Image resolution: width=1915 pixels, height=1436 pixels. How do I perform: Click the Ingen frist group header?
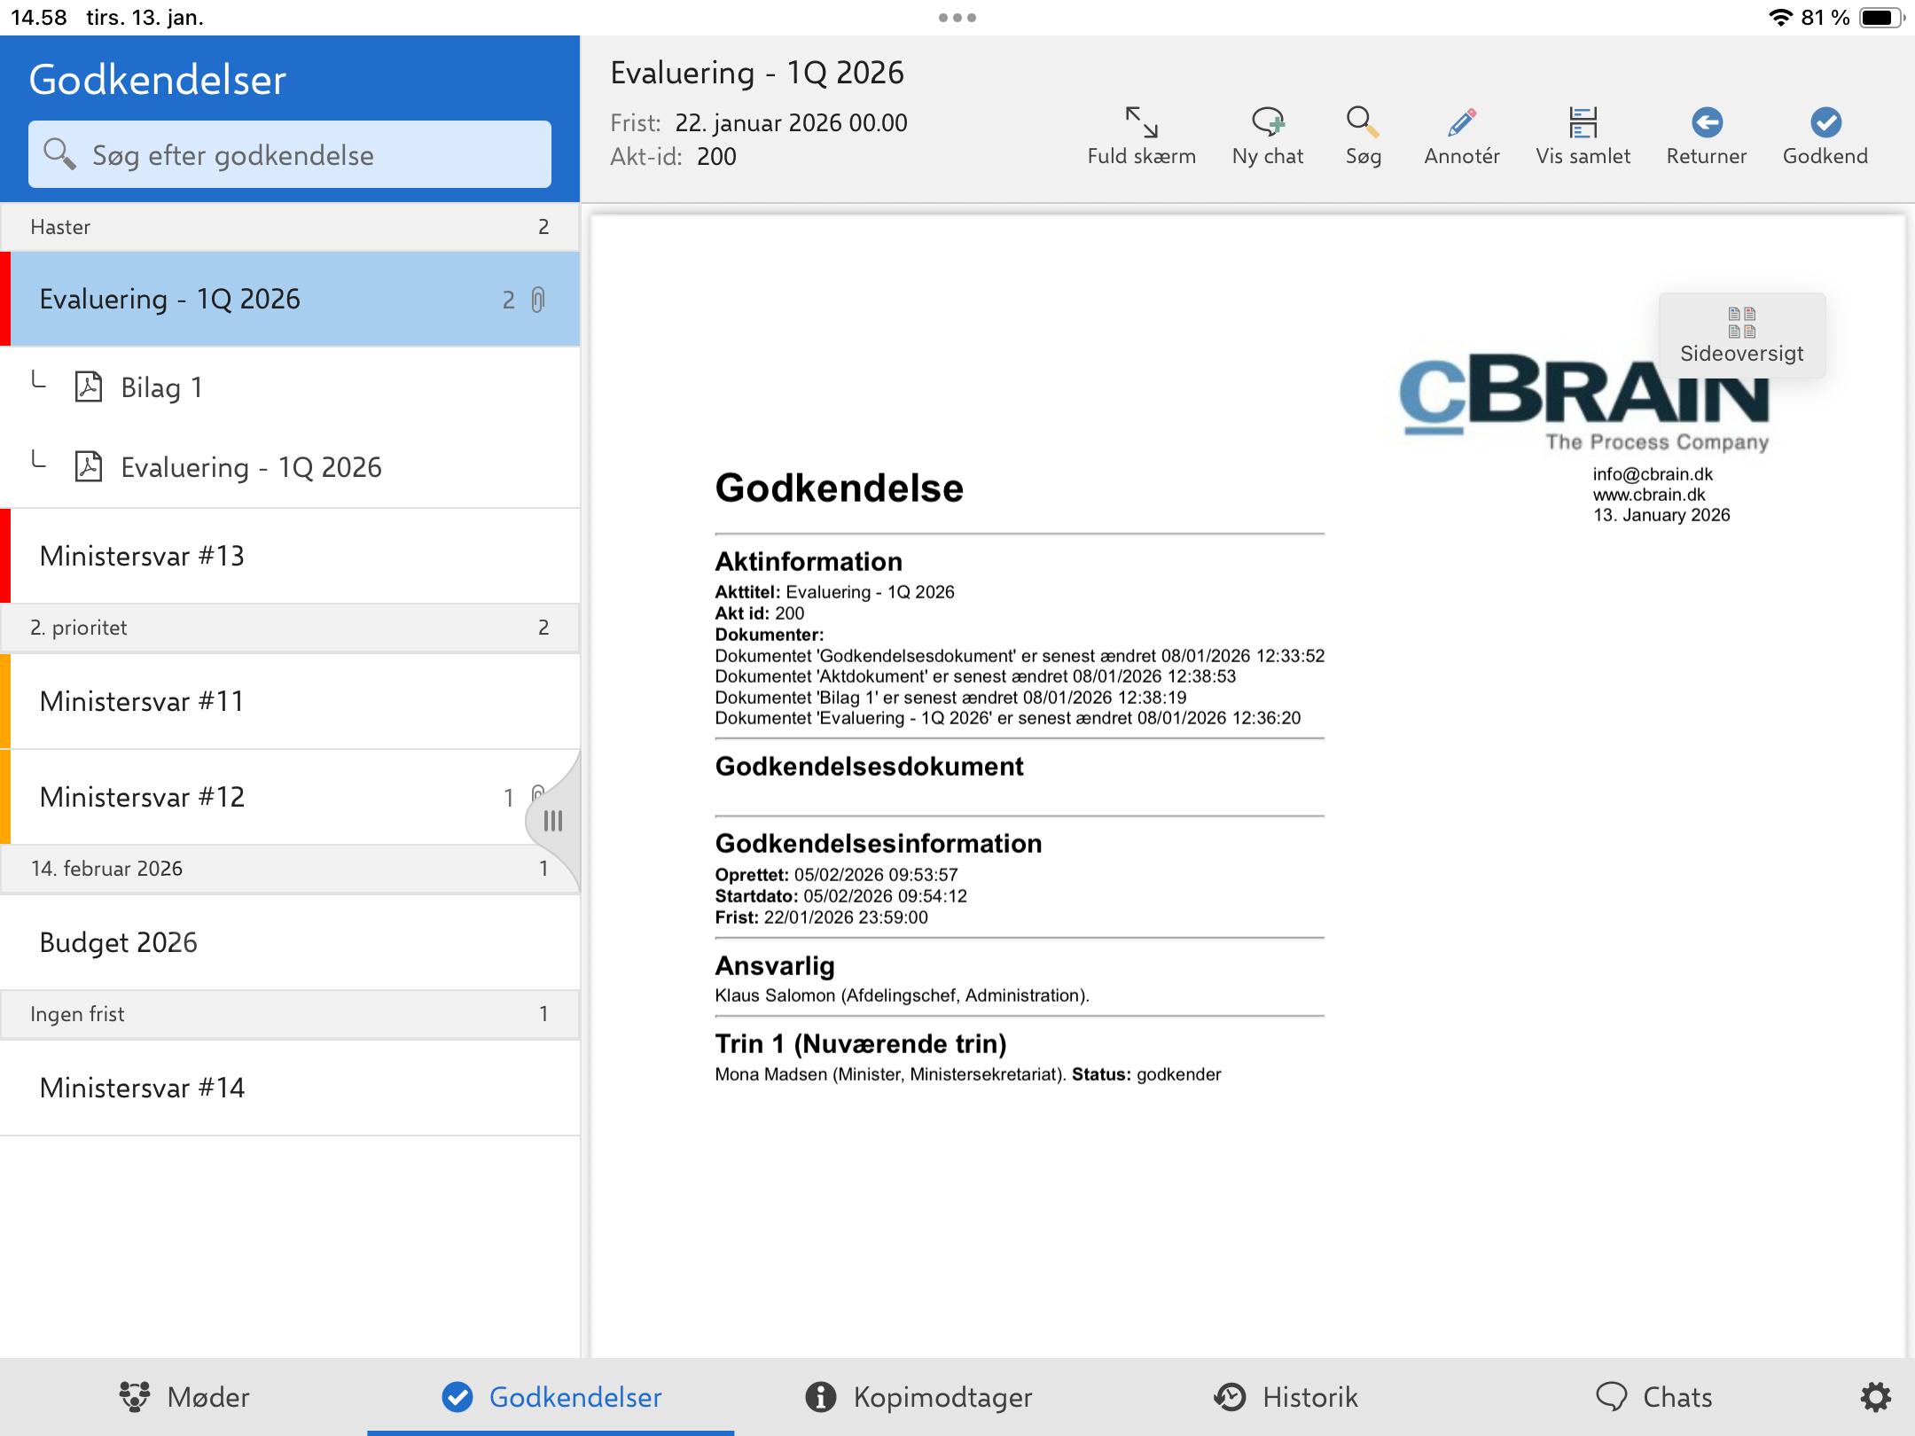(290, 1014)
